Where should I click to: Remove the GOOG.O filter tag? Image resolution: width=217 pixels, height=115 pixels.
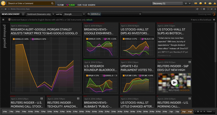pyautogui.click(x=99, y=14)
